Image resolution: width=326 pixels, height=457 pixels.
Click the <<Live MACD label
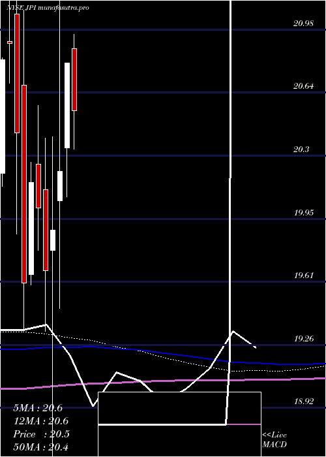(x=274, y=440)
